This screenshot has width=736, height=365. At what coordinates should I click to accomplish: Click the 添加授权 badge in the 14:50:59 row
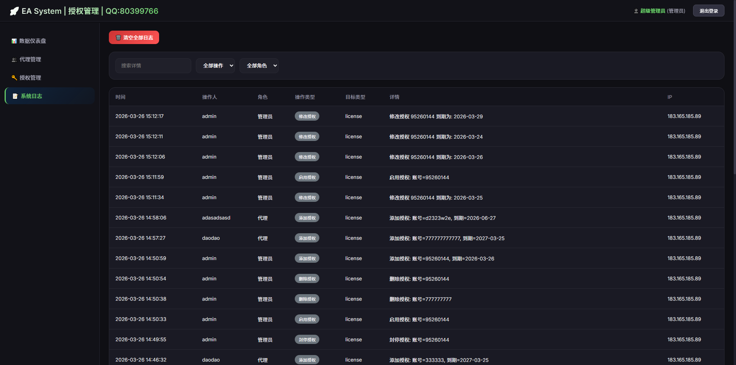click(307, 259)
